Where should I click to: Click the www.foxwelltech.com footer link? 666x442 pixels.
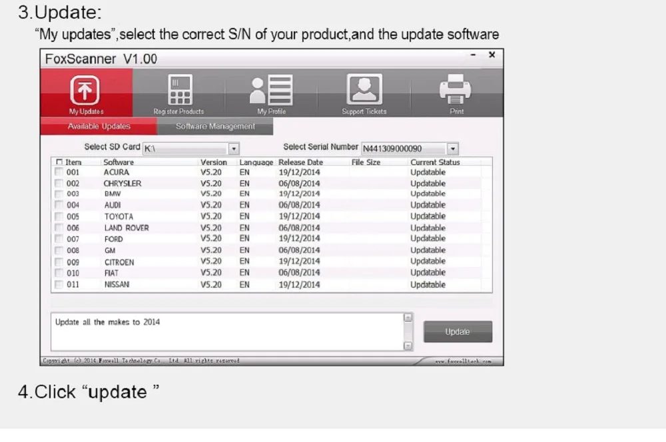(x=463, y=361)
